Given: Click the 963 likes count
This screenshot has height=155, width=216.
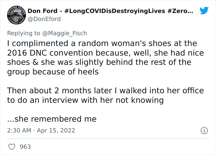Looking at the screenshot, I should [x=25, y=147].
